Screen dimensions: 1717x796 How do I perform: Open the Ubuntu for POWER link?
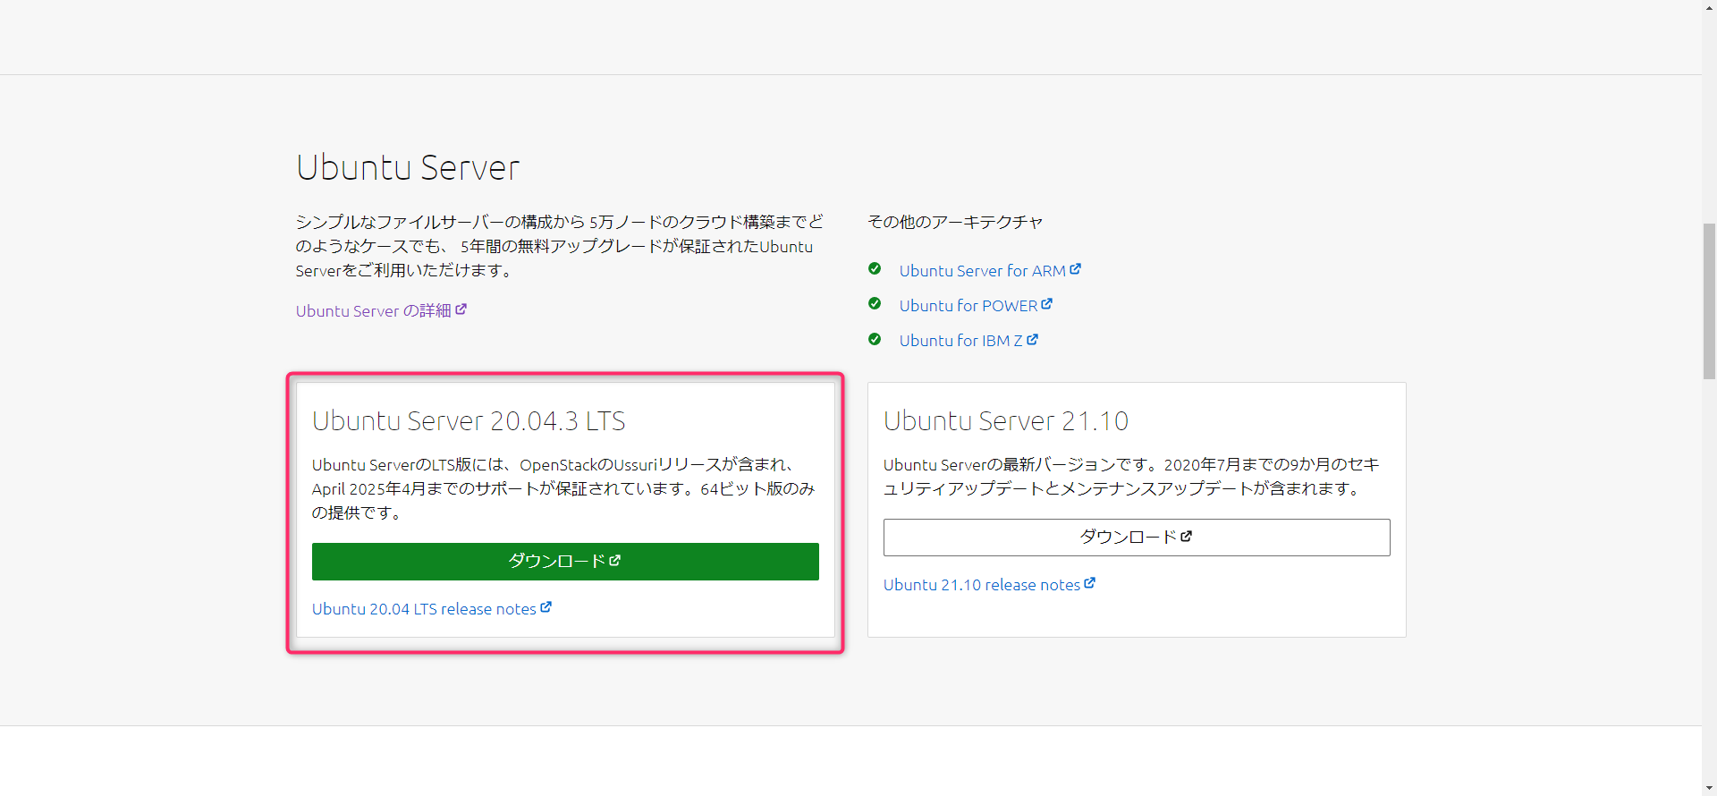(968, 306)
